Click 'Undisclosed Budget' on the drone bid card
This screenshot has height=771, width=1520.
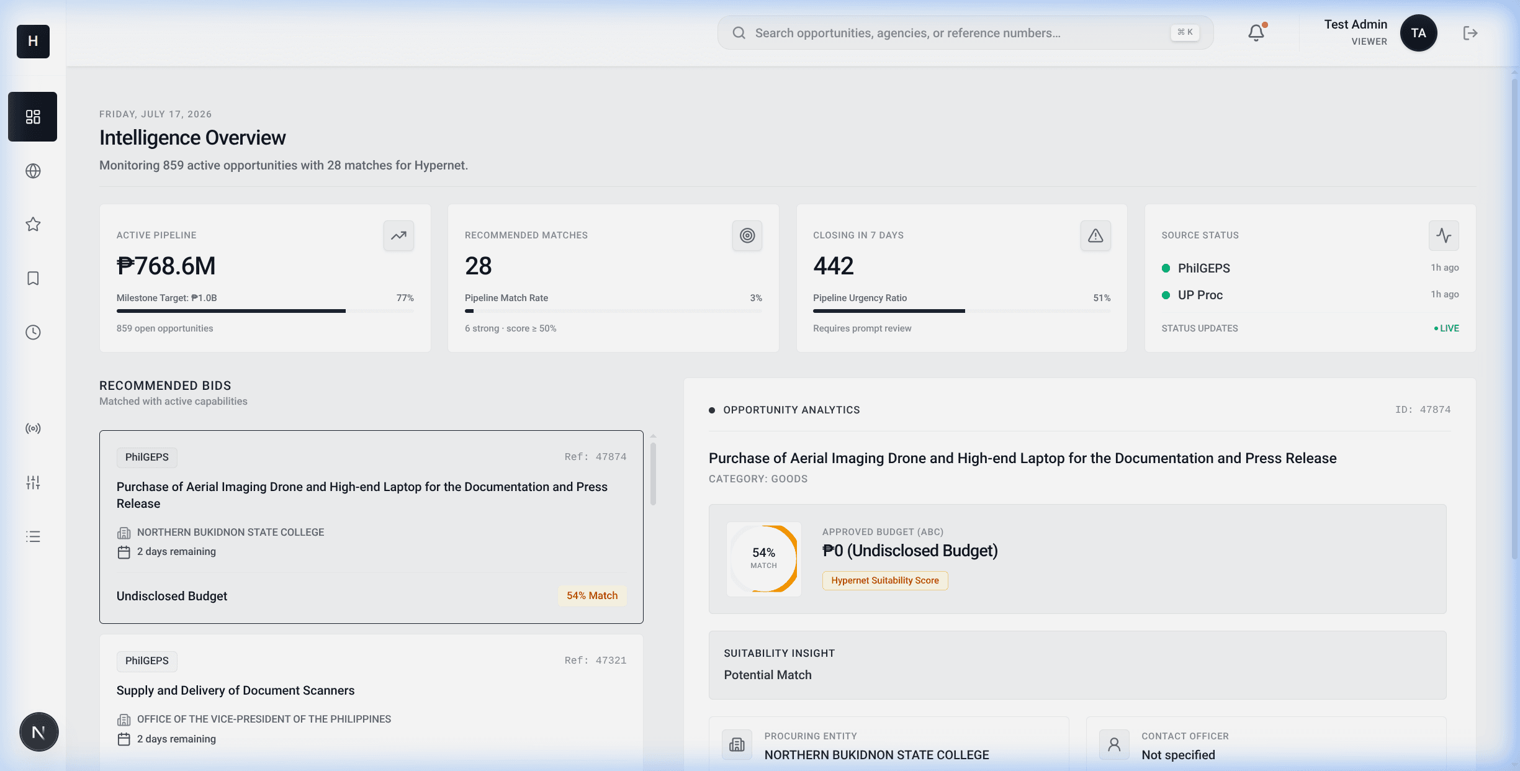tap(172, 596)
